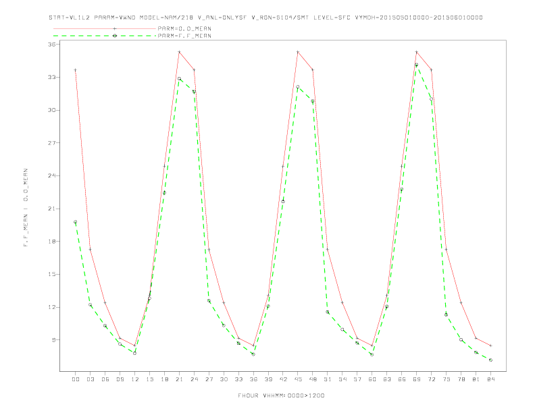Click red O_MEAN plus marker at hour 84
Image resolution: width=535 pixels, height=413 pixels.
point(490,346)
